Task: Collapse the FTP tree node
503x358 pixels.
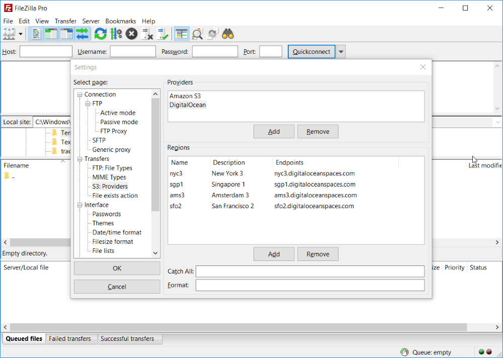Action: click(x=88, y=104)
